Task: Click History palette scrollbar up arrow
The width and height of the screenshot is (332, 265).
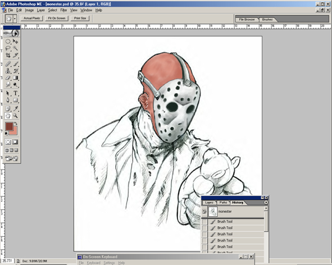Action: [x=266, y=208]
